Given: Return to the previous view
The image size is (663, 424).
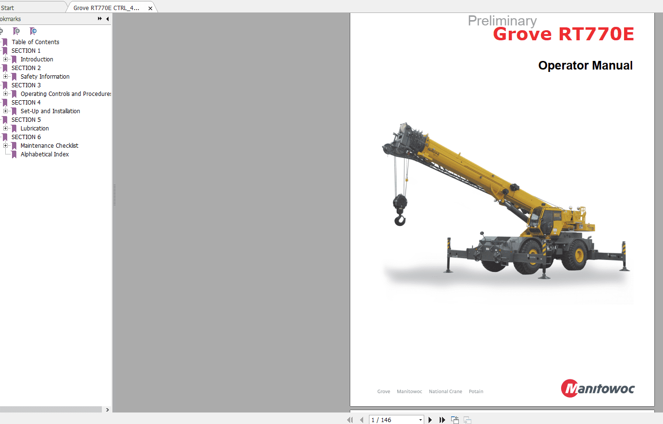Looking at the screenshot, I should [454, 419].
